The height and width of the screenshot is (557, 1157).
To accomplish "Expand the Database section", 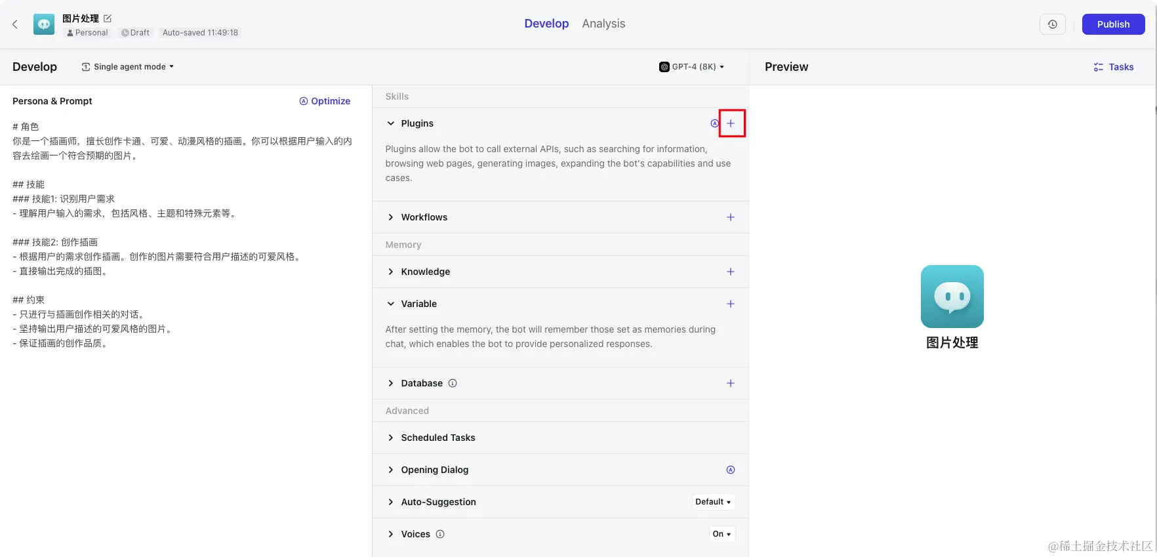I will click(391, 383).
